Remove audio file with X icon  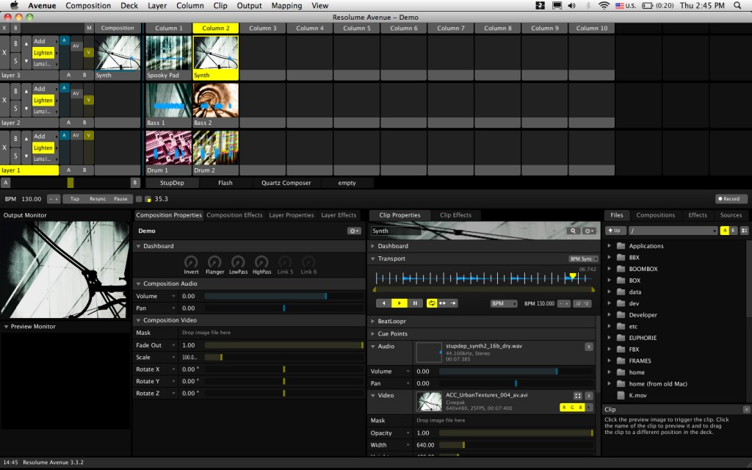tap(589, 347)
